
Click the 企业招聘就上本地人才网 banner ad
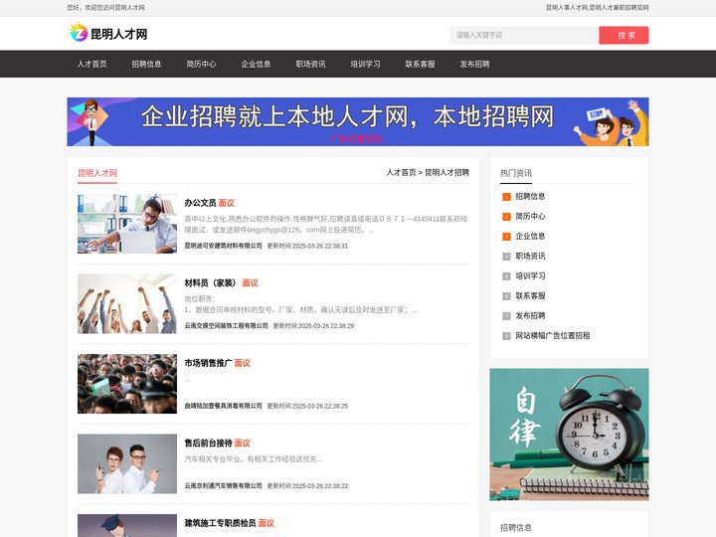coord(358,121)
